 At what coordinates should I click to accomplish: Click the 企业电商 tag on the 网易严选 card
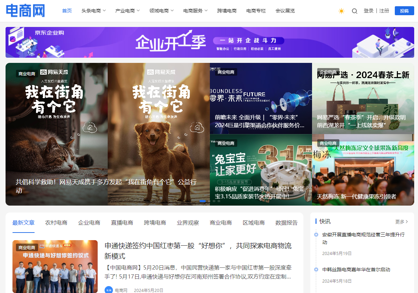coord(328,72)
